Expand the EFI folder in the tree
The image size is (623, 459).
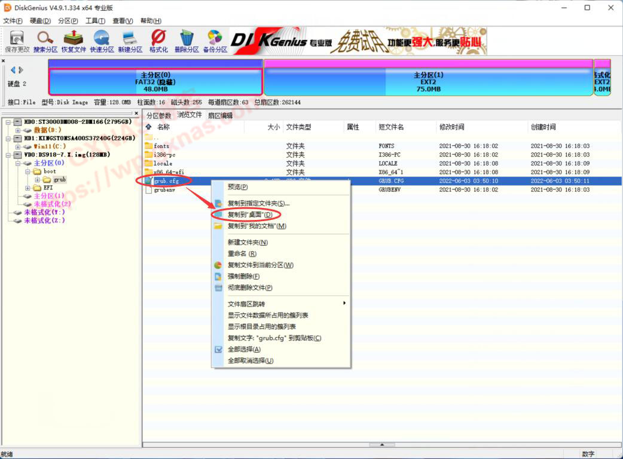click(x=28, y=188)
